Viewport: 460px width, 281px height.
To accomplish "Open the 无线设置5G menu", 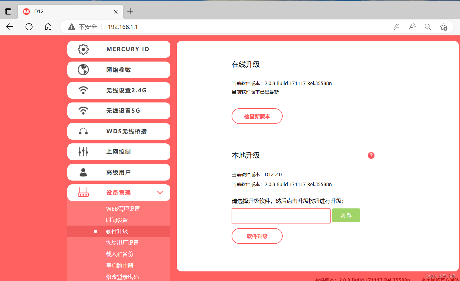I will click(119, 111).
